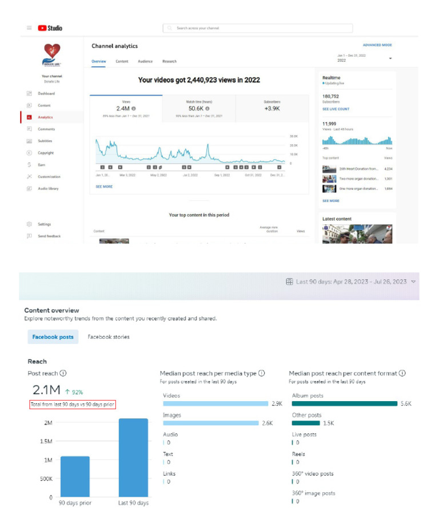Click the Send feedback icon
The height and width of the screenshot is (531, 439).
tap(29, 236)
